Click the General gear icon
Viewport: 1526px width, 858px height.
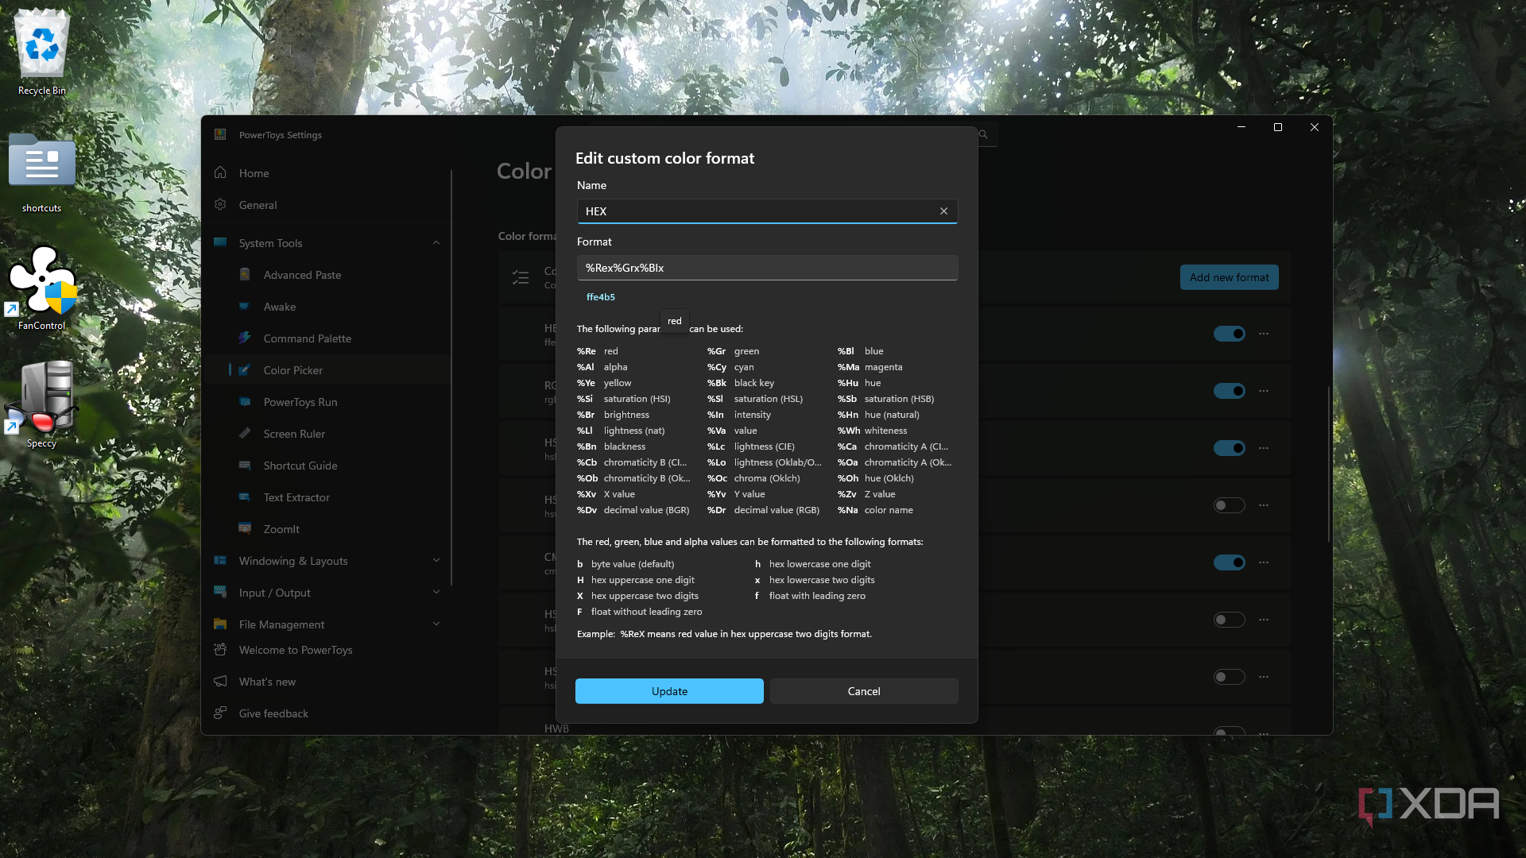220,204
